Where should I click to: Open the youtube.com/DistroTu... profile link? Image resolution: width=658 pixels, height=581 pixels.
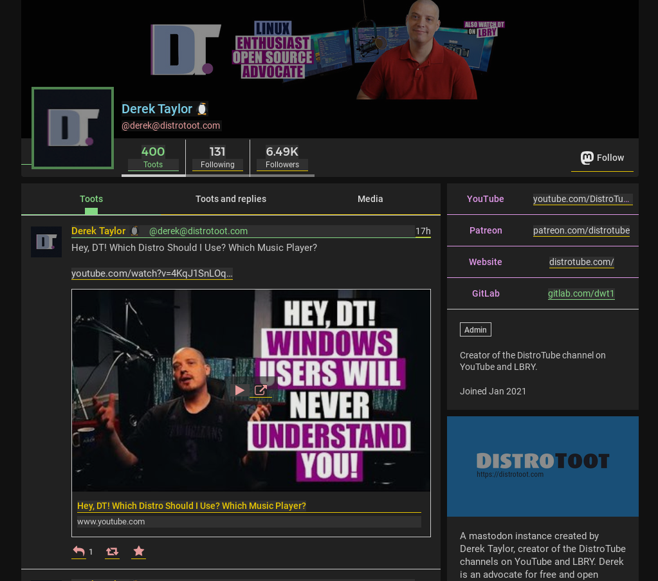click(581, 199)
